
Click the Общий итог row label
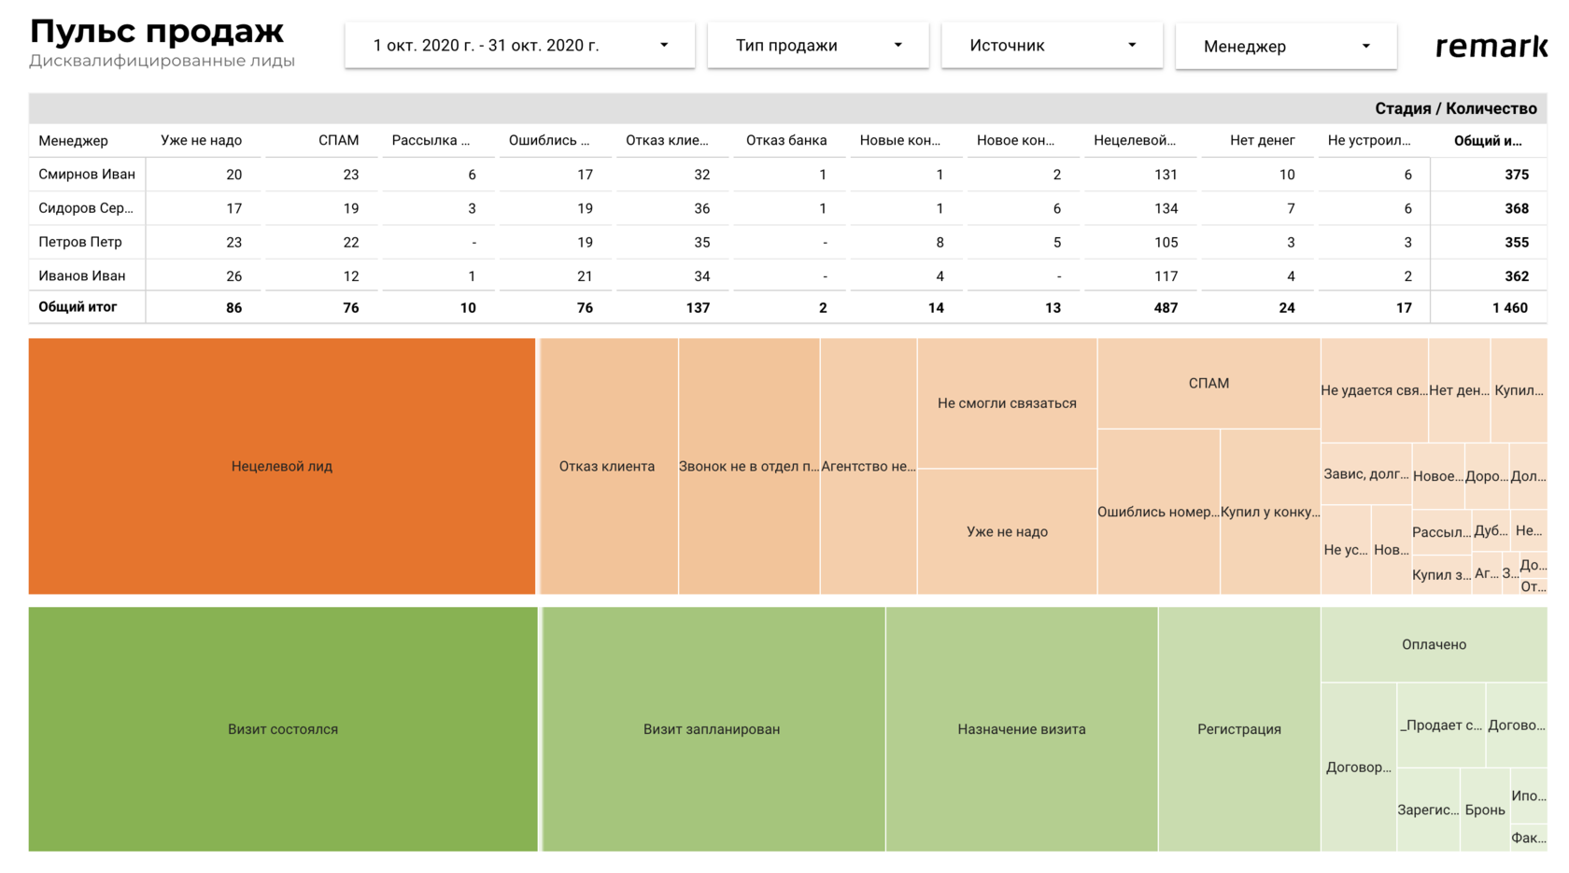[78, 306]
